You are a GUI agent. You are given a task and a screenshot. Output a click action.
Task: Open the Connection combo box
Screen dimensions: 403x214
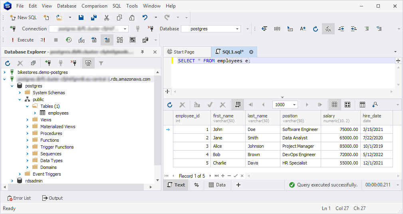89,29
